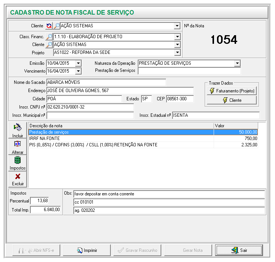Image resolution: width=275 pixels, height=262 pixels.
Task: Open the Projeto AS1022 dropdown arrow
Action: 177,52
